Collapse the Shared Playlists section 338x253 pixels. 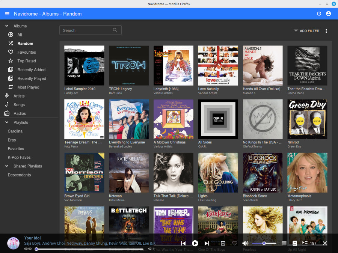(x=7, y=166)
